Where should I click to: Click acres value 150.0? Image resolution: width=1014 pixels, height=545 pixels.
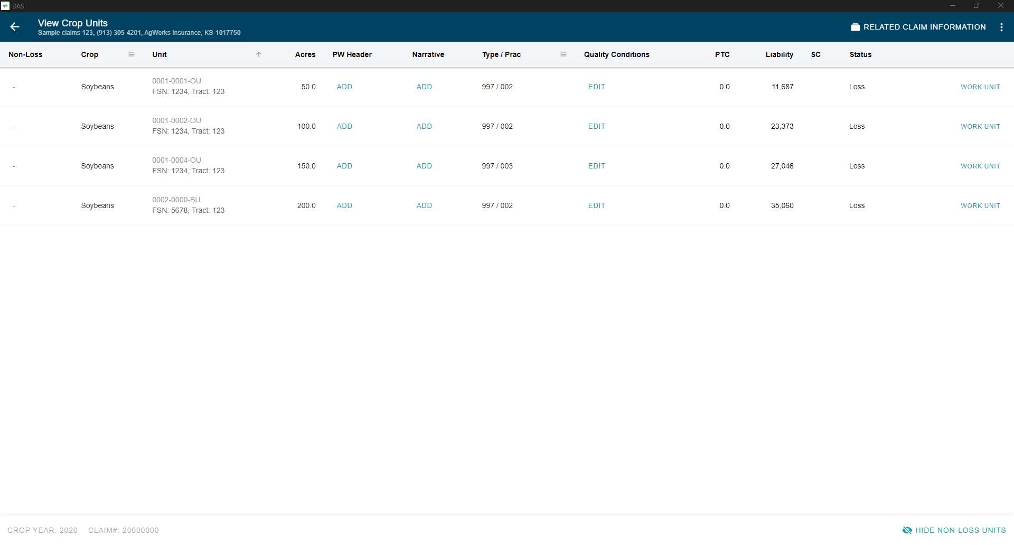pyautogui.click(x=306, y=166)
